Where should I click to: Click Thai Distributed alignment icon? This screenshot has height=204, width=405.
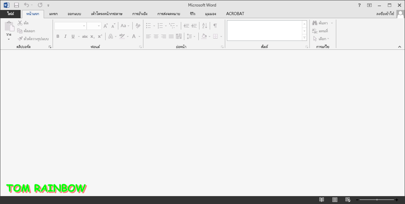pos(179,36)
